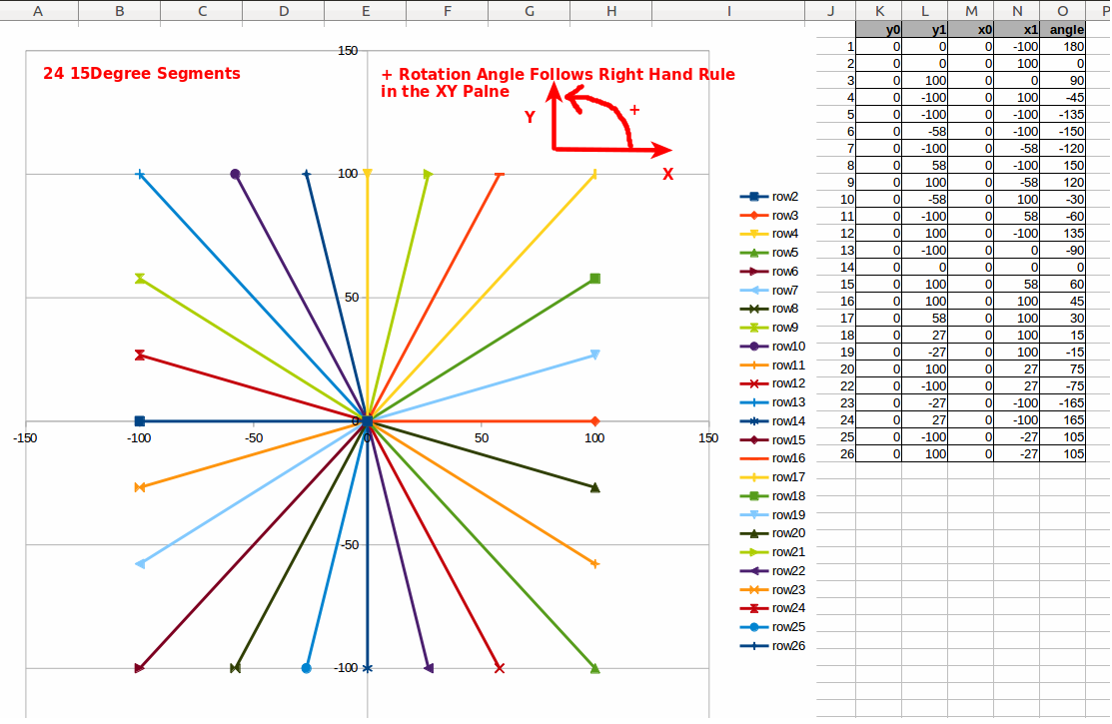The height and width of the screenshot is (724, 1112).
Task: Select column O header
Action: [x=1063, y=10]
